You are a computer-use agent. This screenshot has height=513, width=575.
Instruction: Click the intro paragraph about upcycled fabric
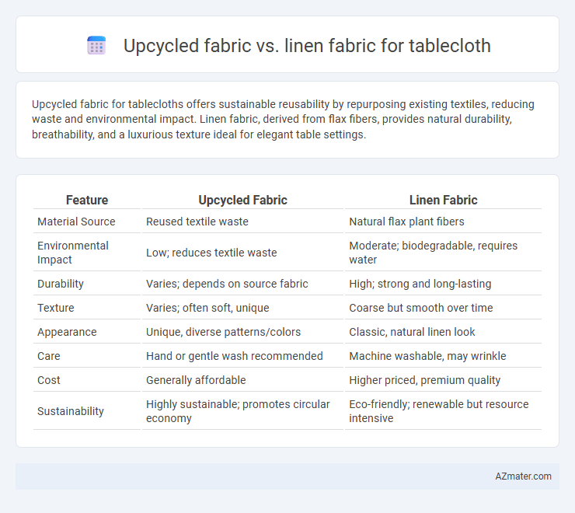tap(283, 119)
